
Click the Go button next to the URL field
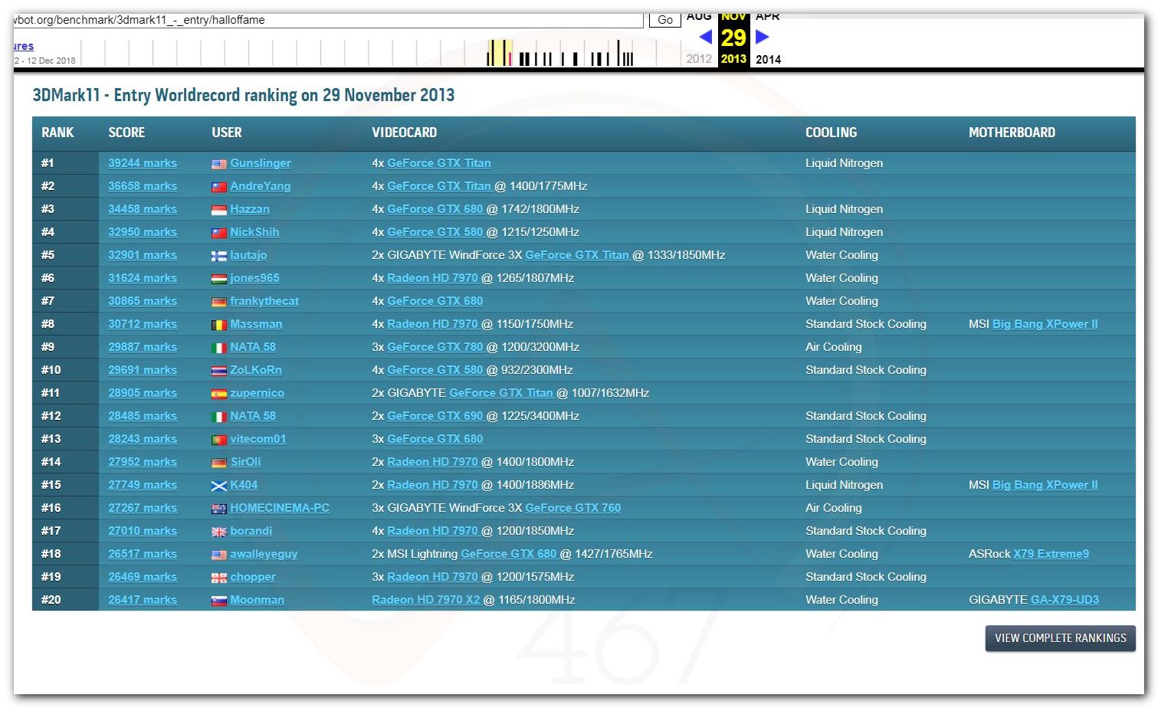coord(665,20)
